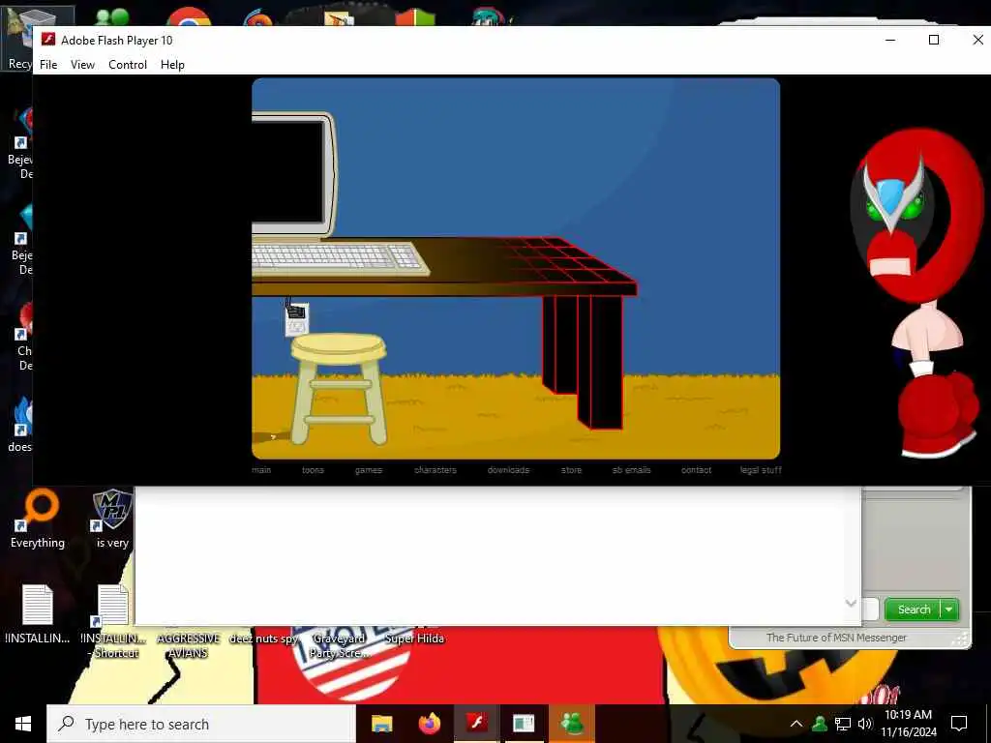The image size is (991, 743).
Task: Open the Help menu in Flash Player
Action: [x=172, y=65]
